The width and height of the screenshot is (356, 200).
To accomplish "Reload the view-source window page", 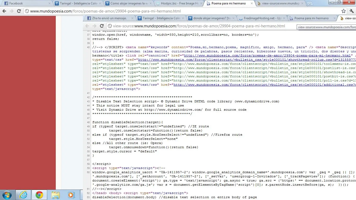I will 102,26.
